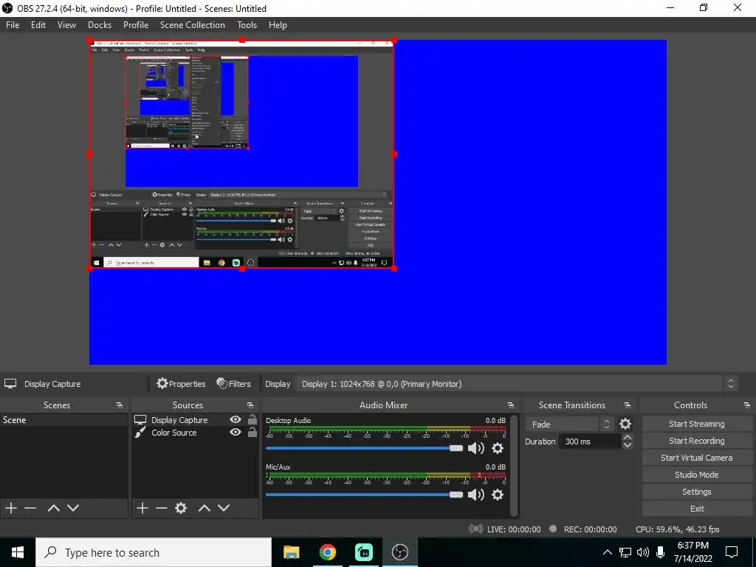Lock the Color Source

pos(252,432)
